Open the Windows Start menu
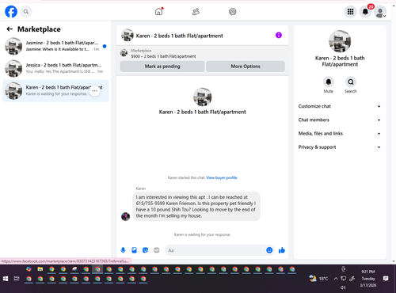Image resolution: width=396 pixels, height=293 pixels. 6,279
